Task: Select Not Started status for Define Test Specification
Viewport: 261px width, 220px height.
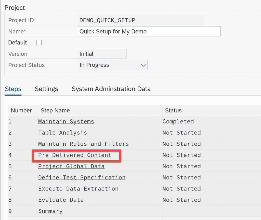Action: point(181,177)
